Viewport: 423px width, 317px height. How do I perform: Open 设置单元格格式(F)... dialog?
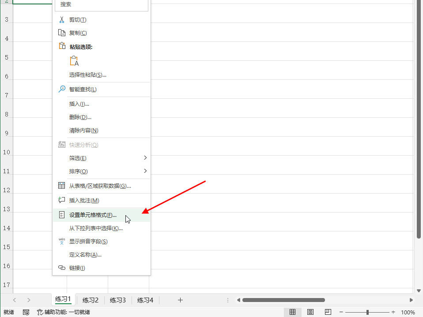coord(101,215)
